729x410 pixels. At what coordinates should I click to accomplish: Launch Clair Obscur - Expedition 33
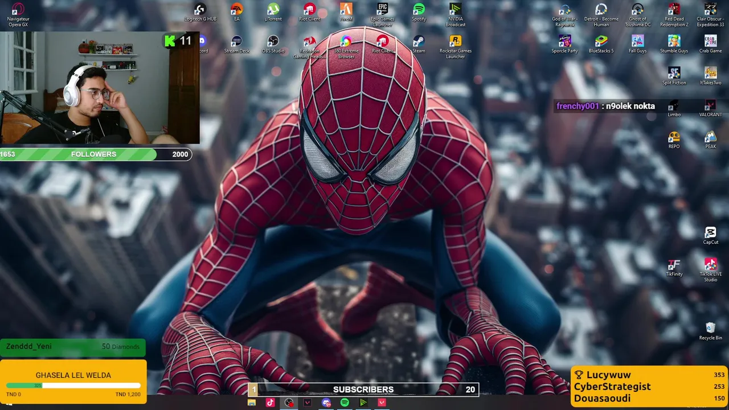tap(711, 15)
